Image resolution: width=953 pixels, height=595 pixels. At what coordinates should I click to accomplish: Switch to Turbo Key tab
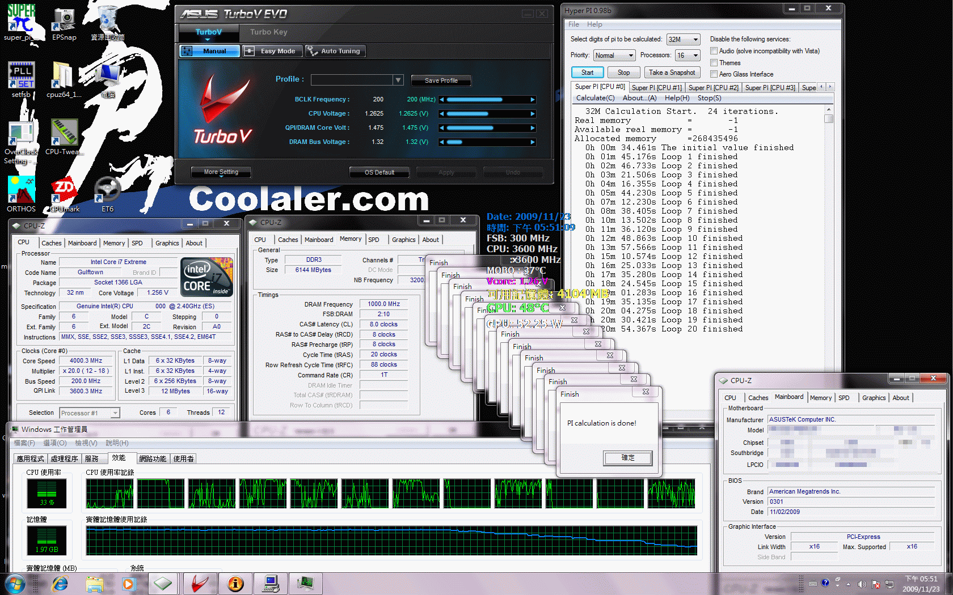click(x=269, y=32)
